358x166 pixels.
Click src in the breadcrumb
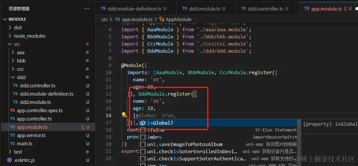tap(105, 20)
